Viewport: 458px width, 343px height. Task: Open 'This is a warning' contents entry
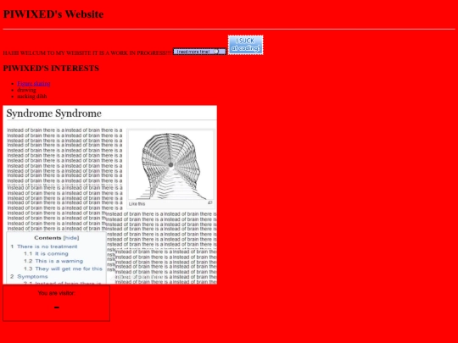[59, 261]
